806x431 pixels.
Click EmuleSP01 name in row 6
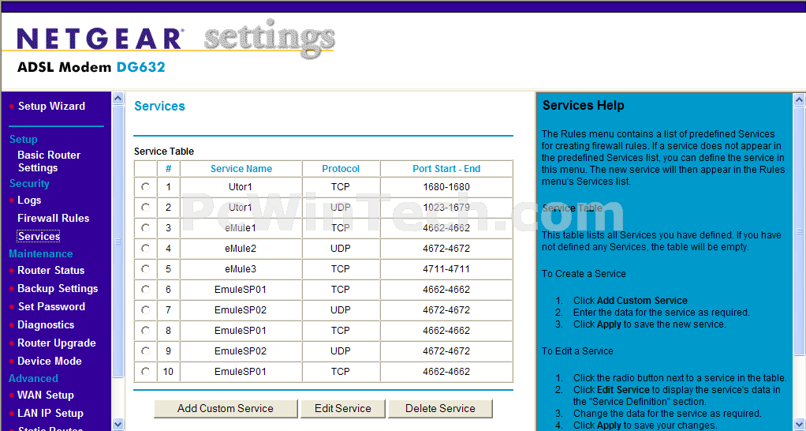tap(241, 290)
